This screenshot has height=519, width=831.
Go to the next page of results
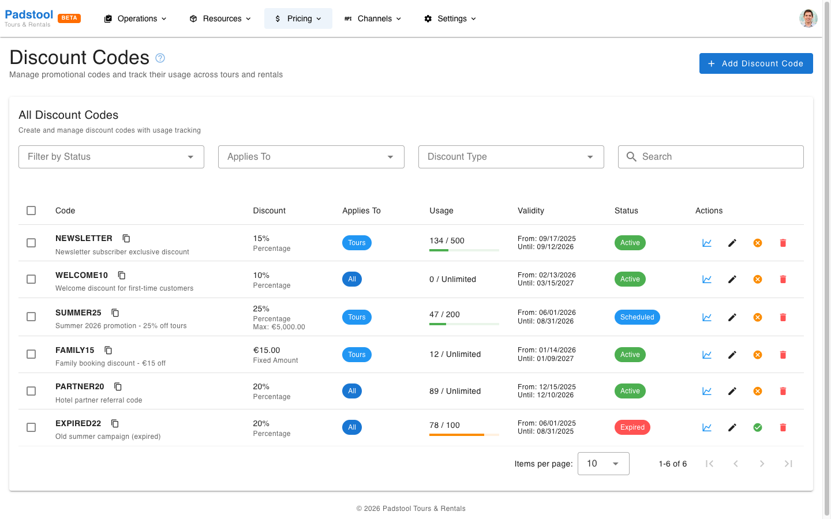762,464
